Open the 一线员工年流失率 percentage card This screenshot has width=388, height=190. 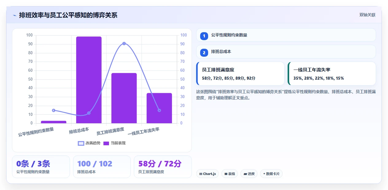pos(332,74)
